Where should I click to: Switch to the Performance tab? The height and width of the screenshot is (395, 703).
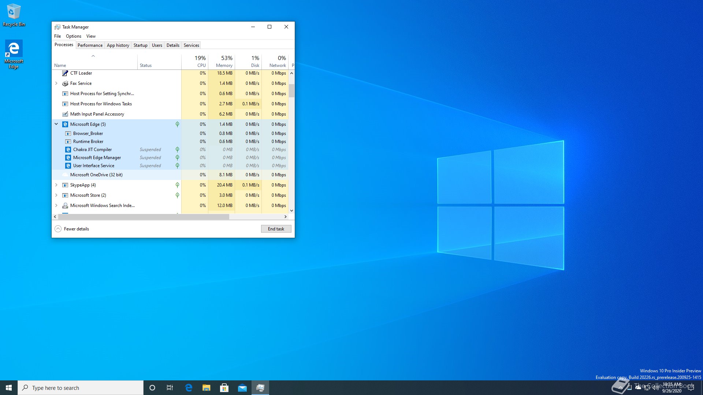[x=90, y=45]
